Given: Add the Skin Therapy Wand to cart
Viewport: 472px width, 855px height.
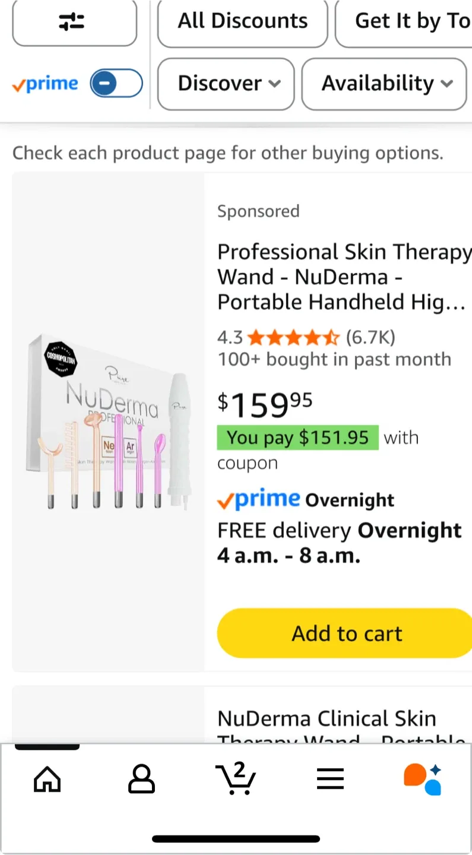Looking at the screenshot, I should click(347, 633).
